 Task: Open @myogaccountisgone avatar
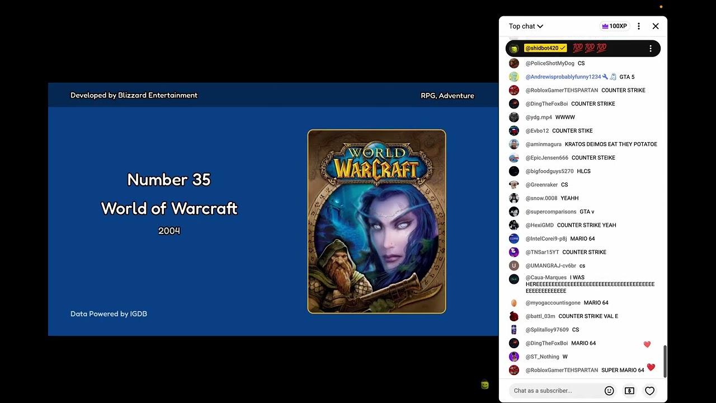514,303
